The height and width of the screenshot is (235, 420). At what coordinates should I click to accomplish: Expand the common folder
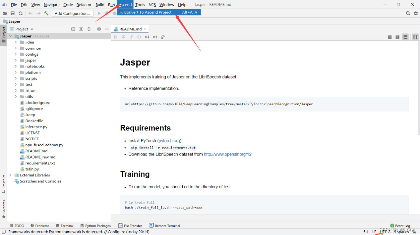point(16,48)
